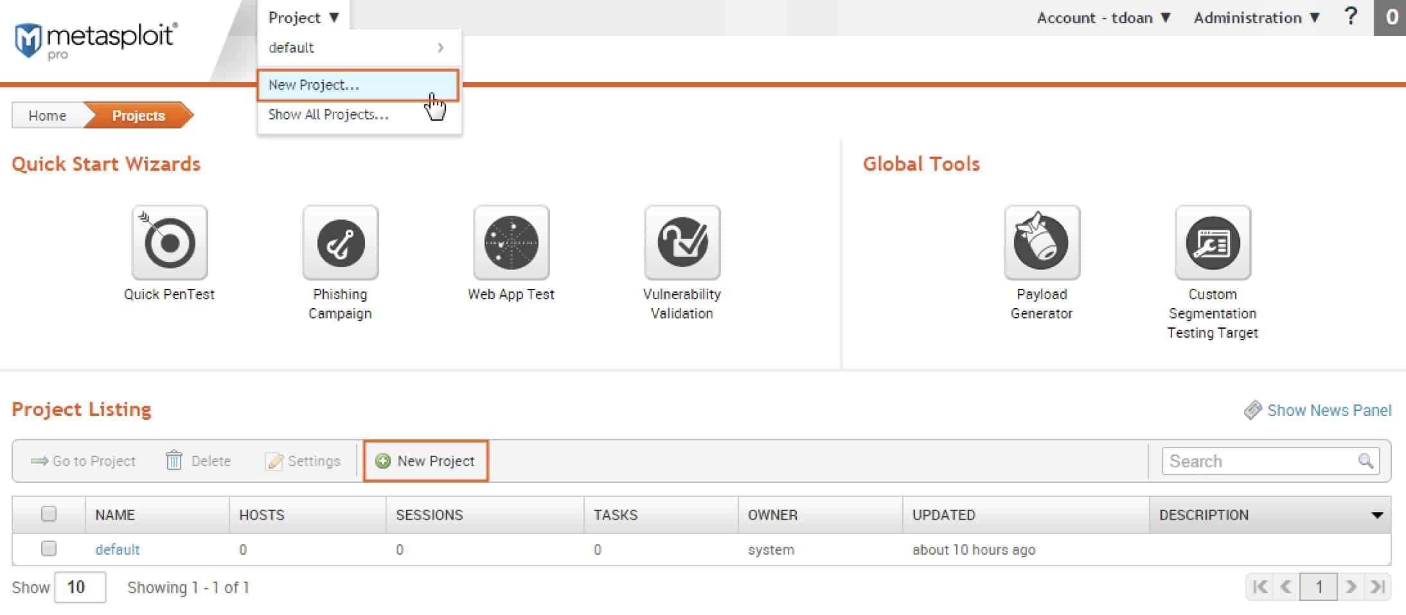
Task: Go to the previous page of results
Action: coord(1286,587)
